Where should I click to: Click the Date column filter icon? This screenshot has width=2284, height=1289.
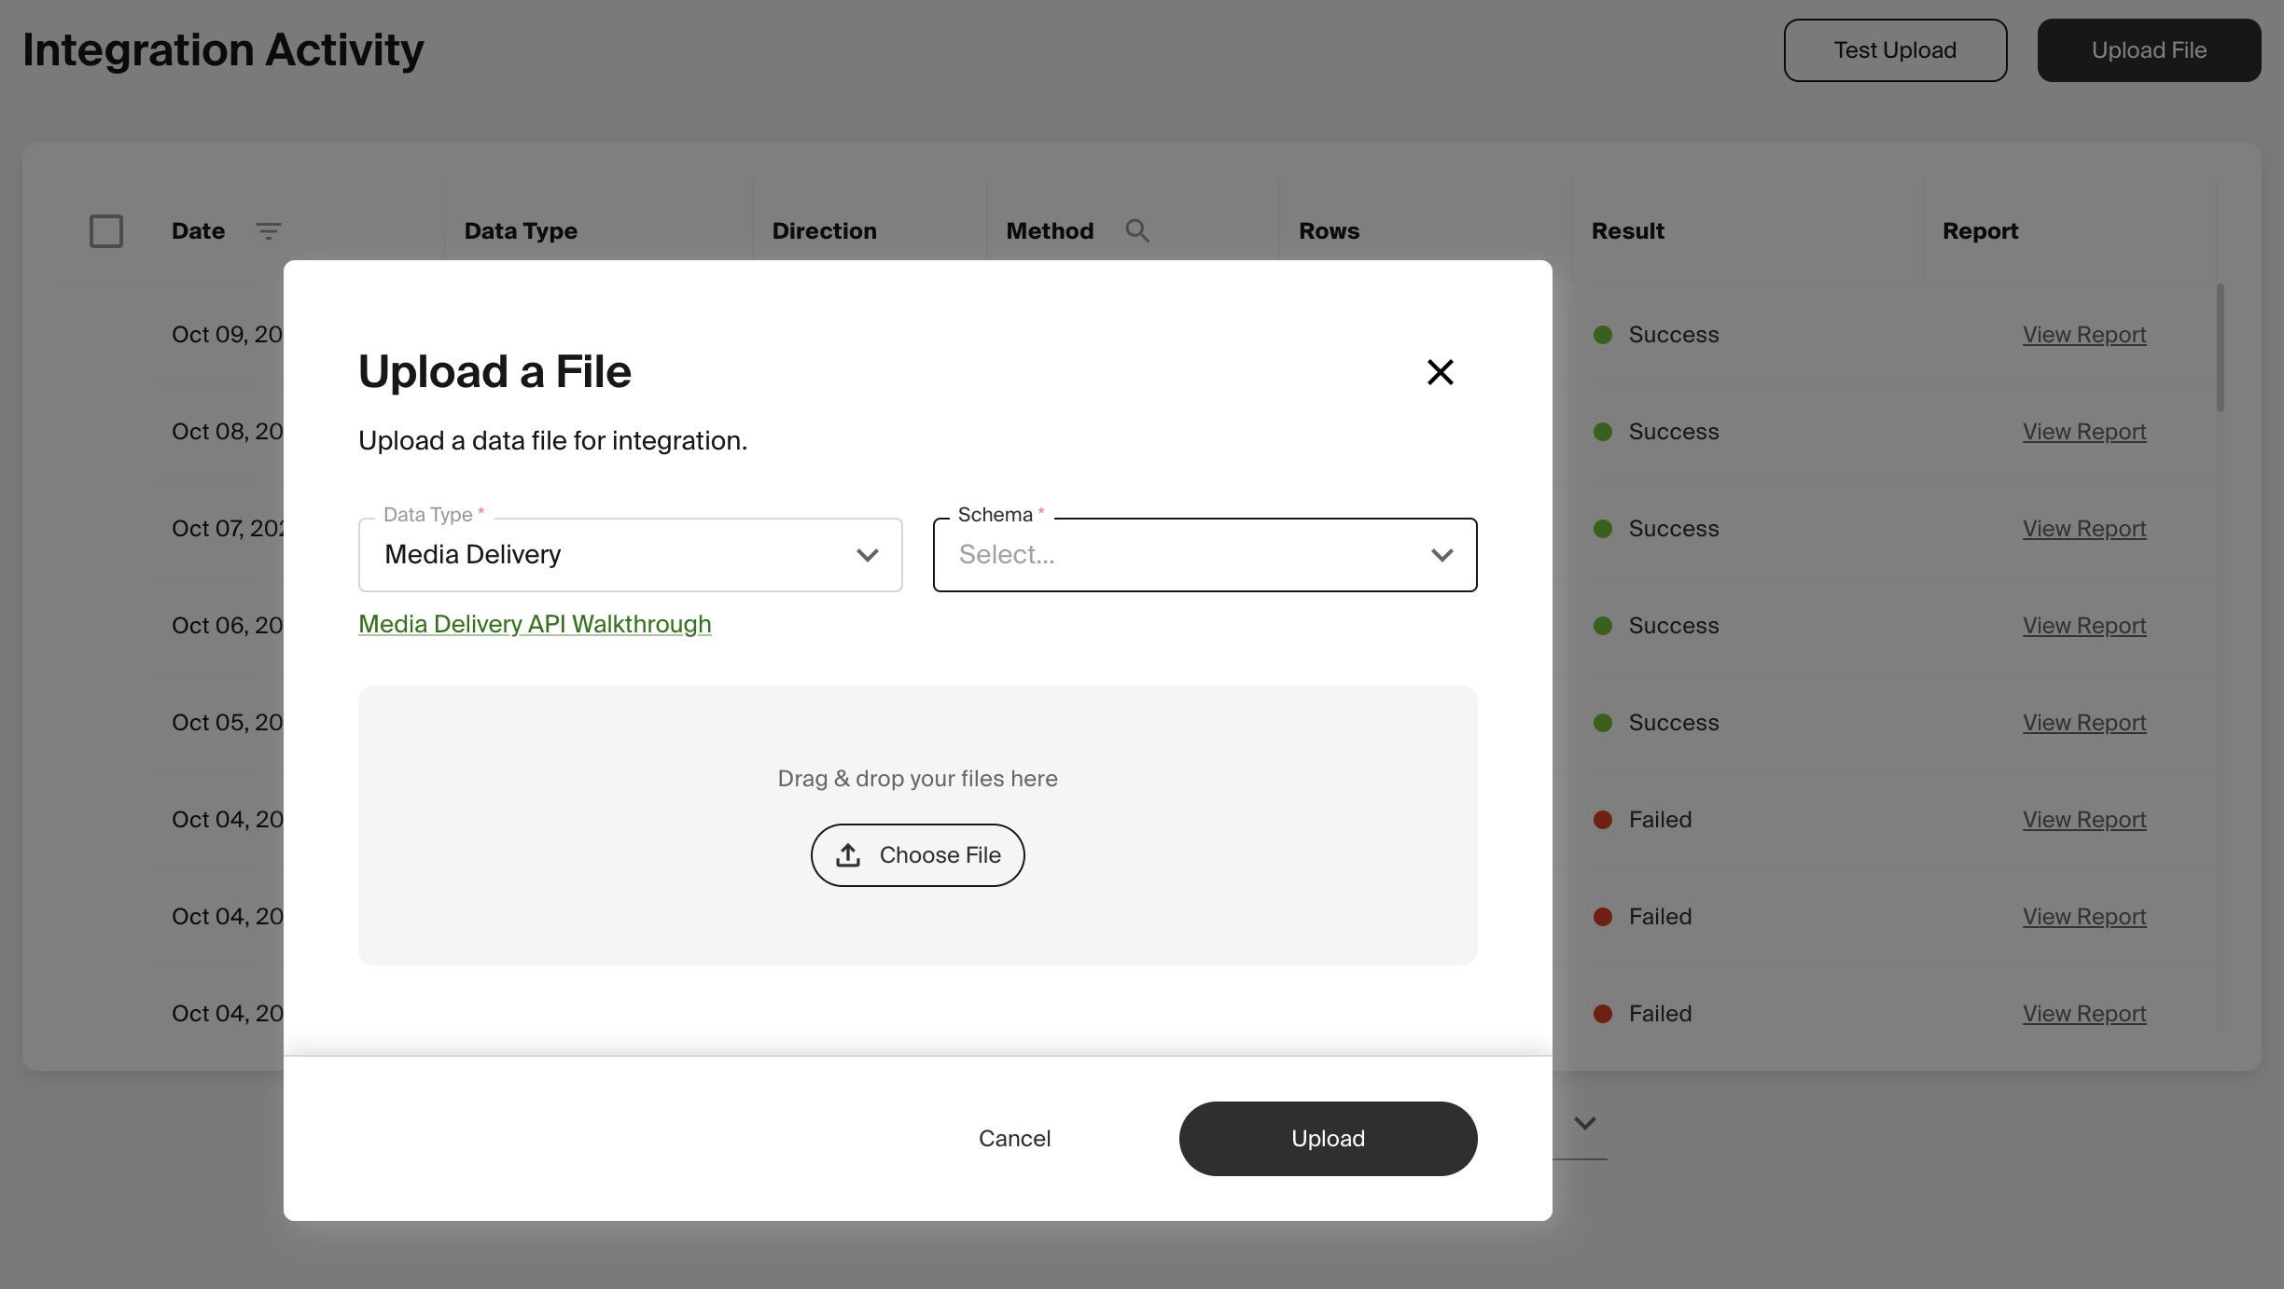click(268, 231)
